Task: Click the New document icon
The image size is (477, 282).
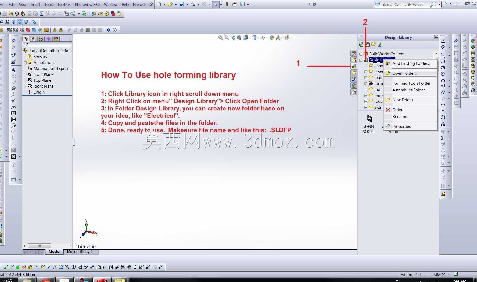Action: [x=159, y=4]
